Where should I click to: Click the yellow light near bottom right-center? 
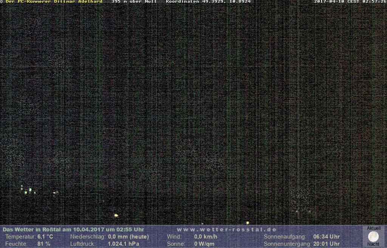click(248, 223)
